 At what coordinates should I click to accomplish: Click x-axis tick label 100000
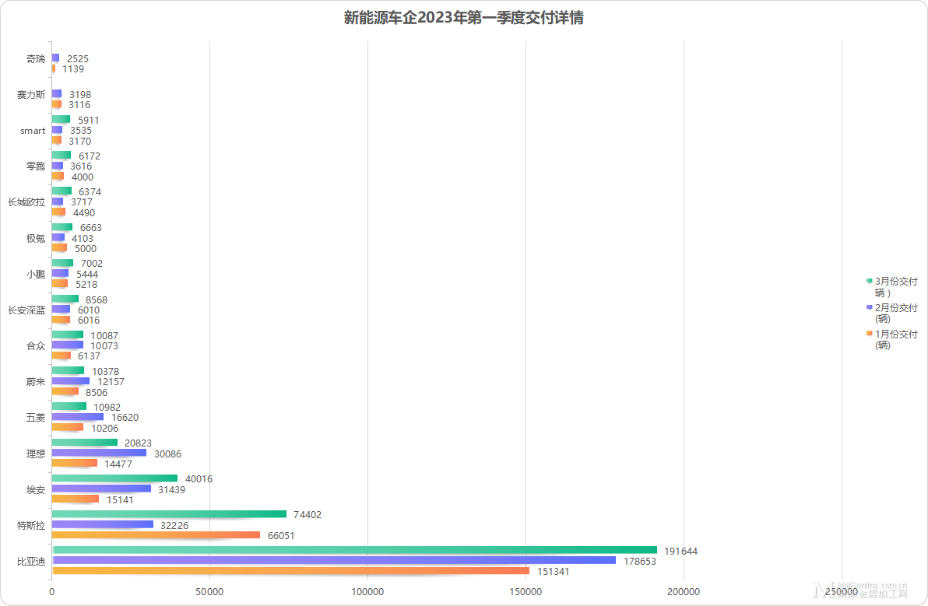tap(367, 592)
